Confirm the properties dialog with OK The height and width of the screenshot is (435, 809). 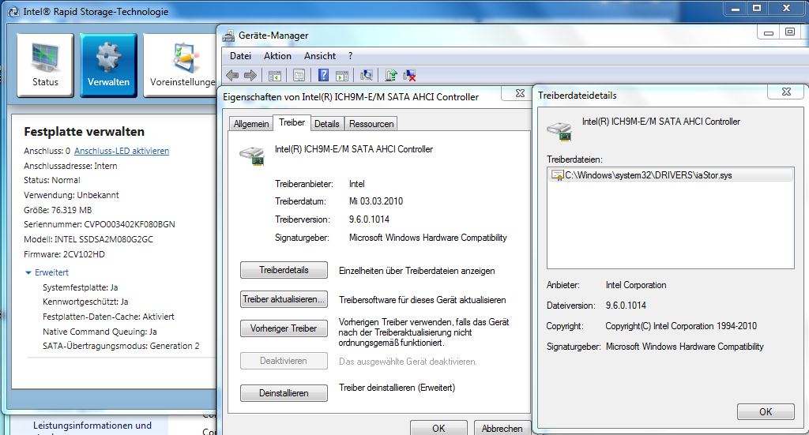pos(438,428)
